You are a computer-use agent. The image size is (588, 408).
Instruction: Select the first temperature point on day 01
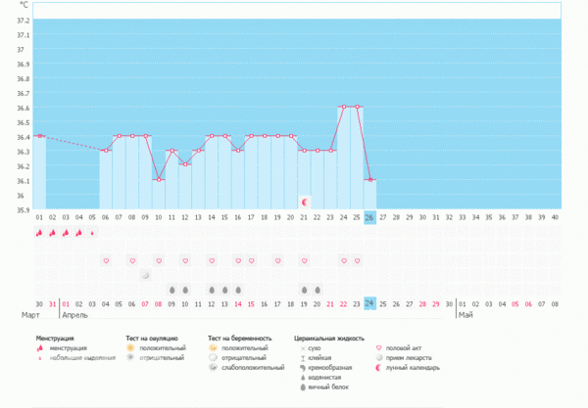pos(39,136)
